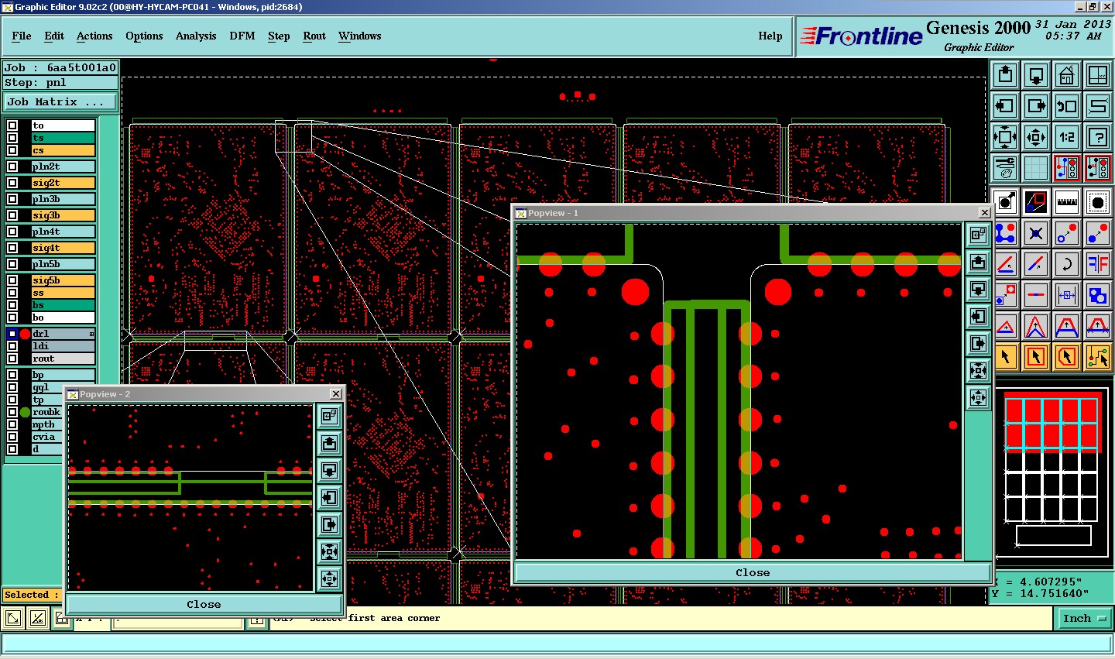Select the rotate arrow tool
The image size is (1115, 659).
(1067, 264)
